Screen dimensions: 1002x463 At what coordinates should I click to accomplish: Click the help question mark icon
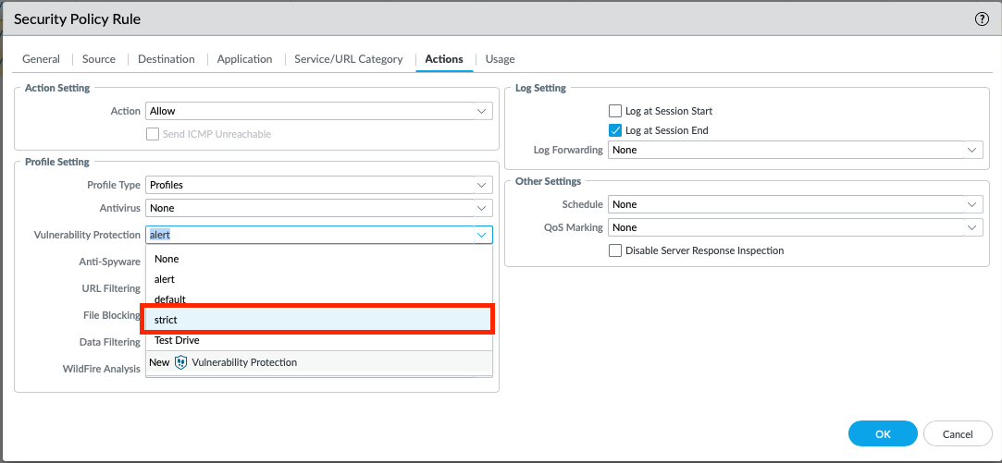click(x=982, y=18)
